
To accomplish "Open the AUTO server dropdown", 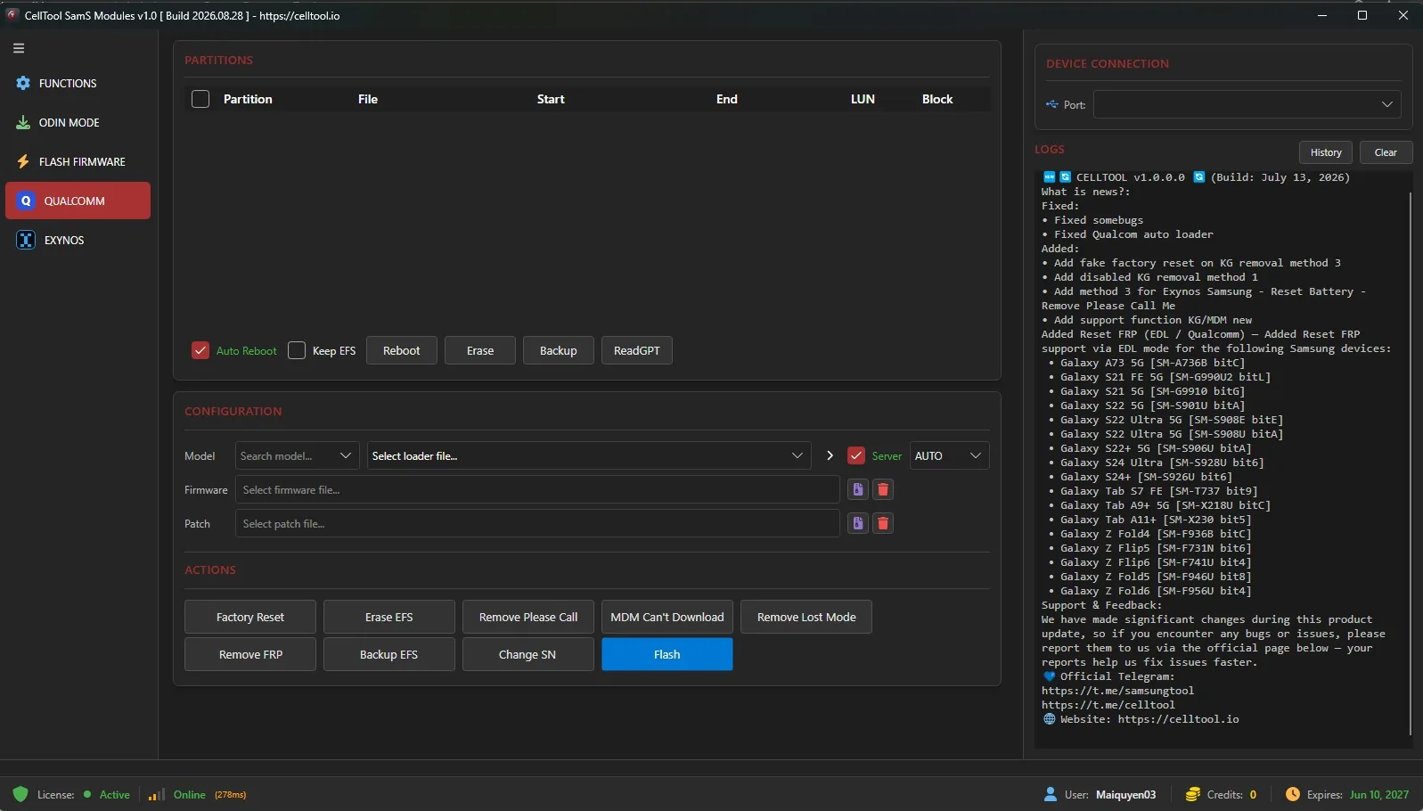I will click(x=949, y=455).
